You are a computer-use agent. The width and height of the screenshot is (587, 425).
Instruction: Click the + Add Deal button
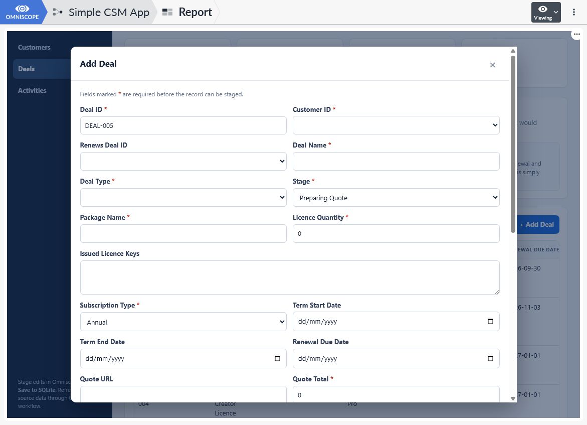coord(538,224)
